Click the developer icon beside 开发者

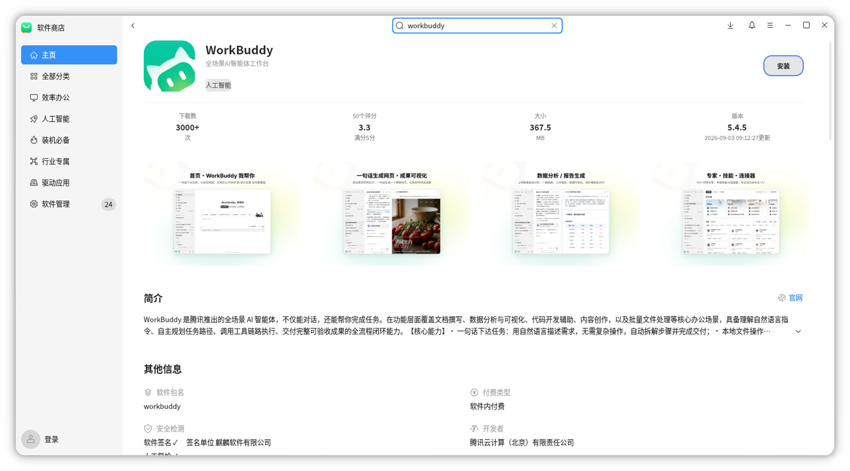[474, 429]
